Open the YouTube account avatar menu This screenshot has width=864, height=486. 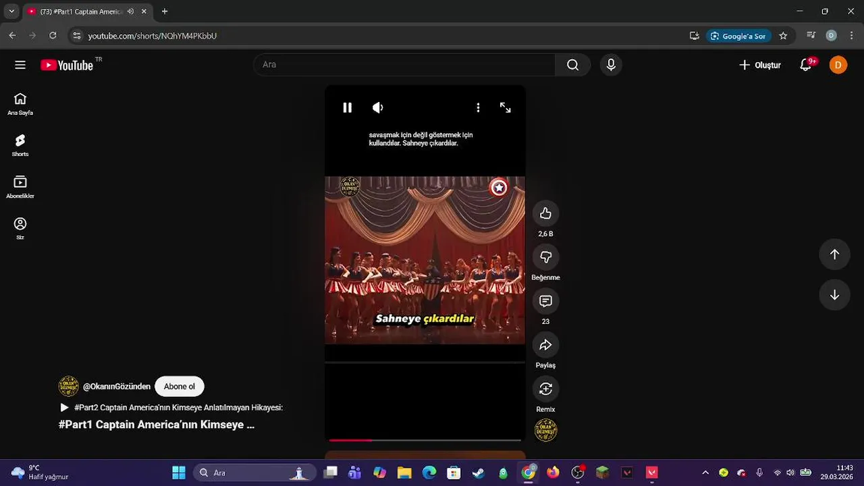click(838, 65)
